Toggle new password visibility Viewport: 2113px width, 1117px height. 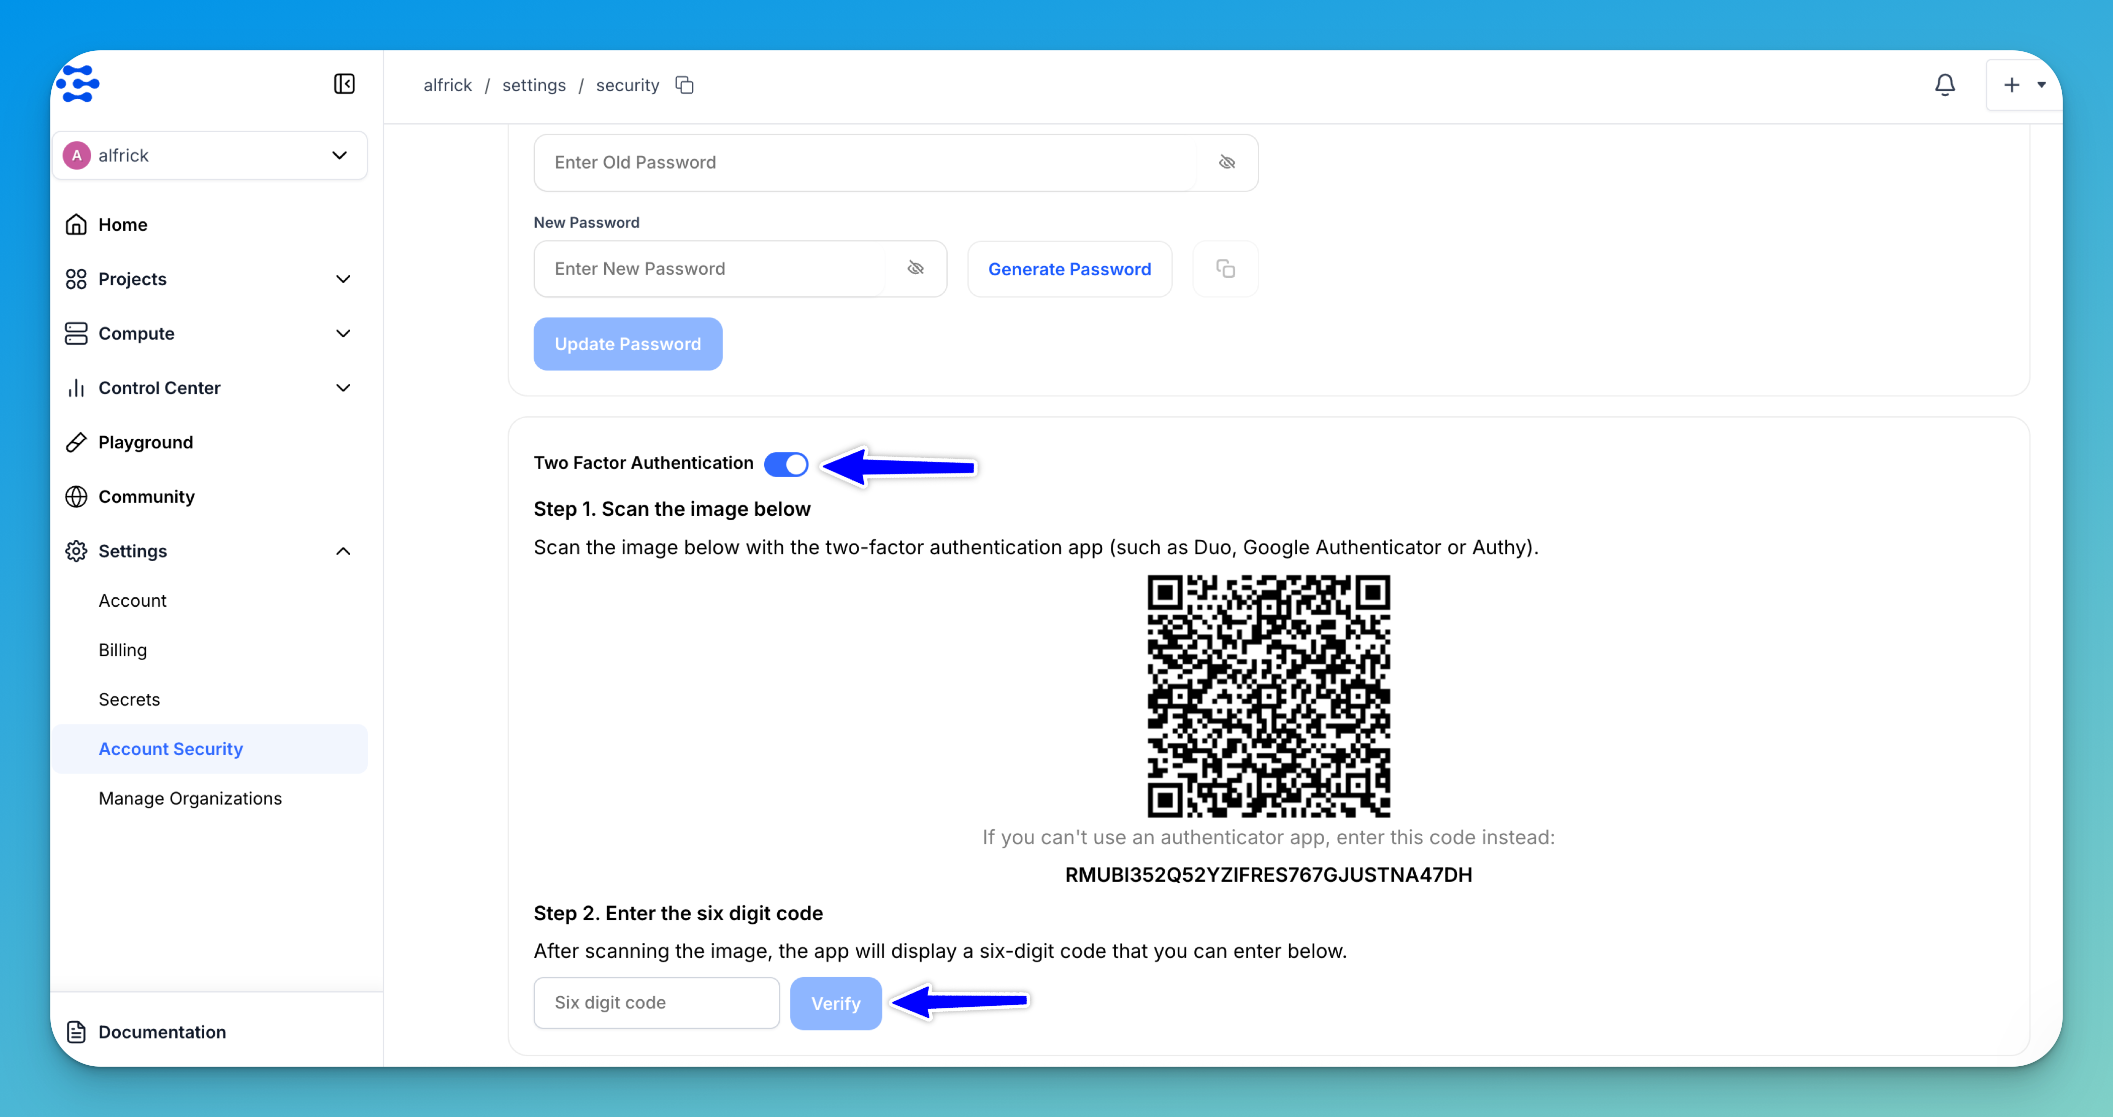click(916, 268)
